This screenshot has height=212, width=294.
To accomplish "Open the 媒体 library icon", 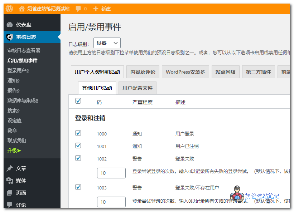I will click(10, 180).
